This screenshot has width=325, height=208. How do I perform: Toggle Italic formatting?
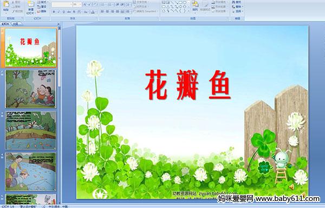click(x=58, y=12)
